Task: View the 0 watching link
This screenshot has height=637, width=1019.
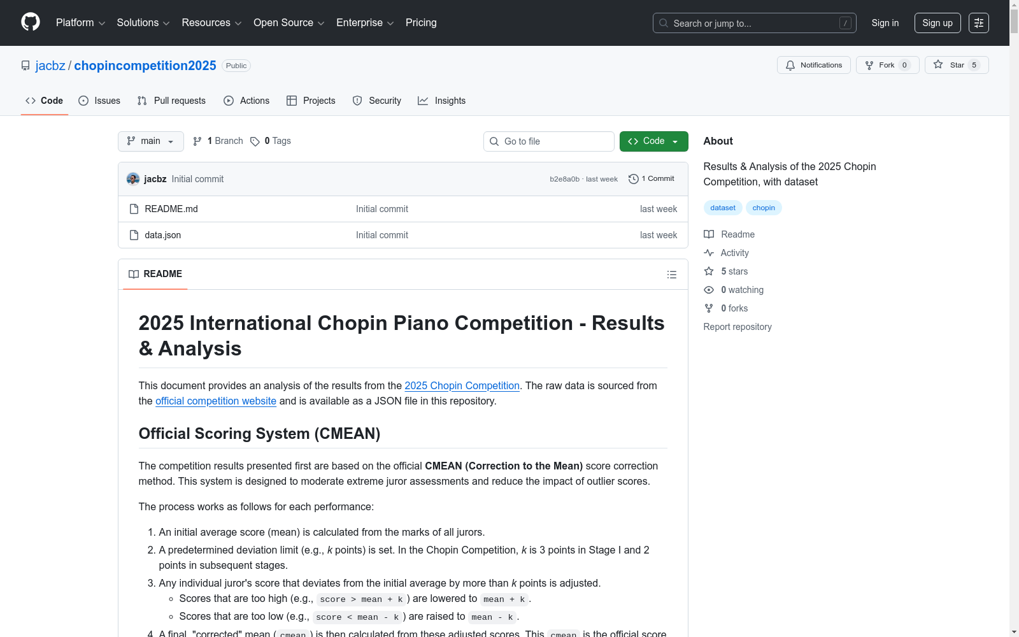Action: (734, 290)
